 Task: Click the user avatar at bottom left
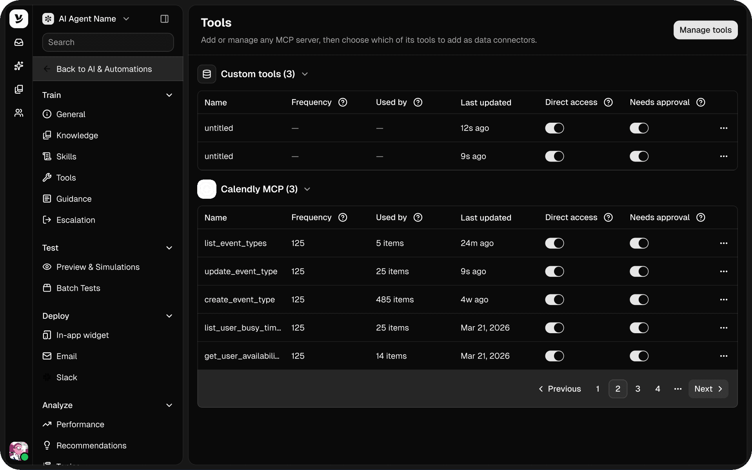[19, 451]
